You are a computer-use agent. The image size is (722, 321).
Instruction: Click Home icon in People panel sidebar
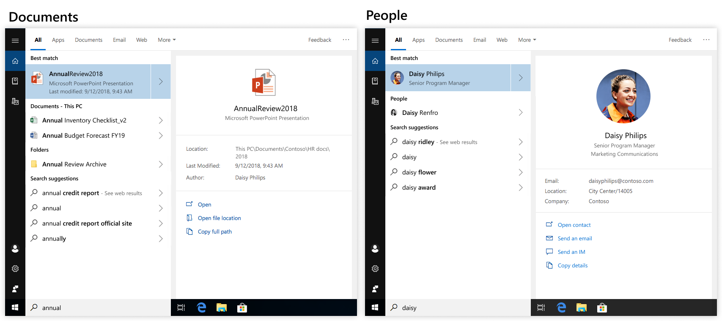375,61
